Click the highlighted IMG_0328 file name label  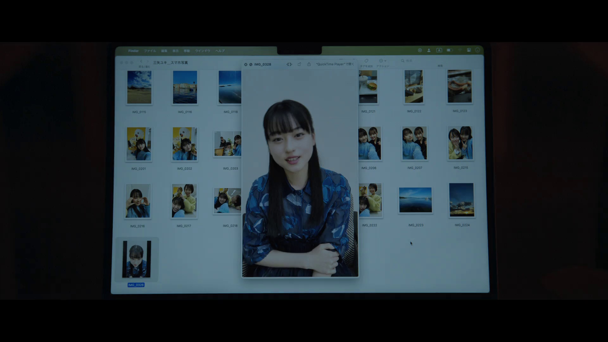[136, 285]
